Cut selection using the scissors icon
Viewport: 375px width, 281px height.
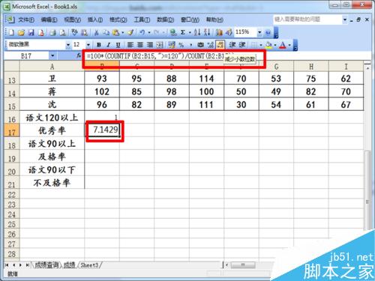click(96, 32)
